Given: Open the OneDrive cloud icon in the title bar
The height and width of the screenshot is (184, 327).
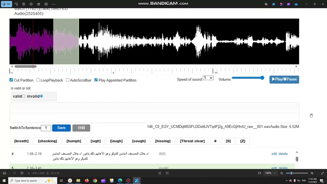Looking at the screenshot, I should click(296, 4).
